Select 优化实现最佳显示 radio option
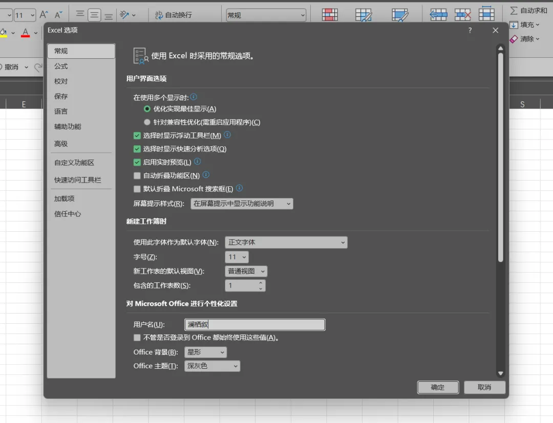Viewport: 553px width, 423px height. click(x=147, y=109)
